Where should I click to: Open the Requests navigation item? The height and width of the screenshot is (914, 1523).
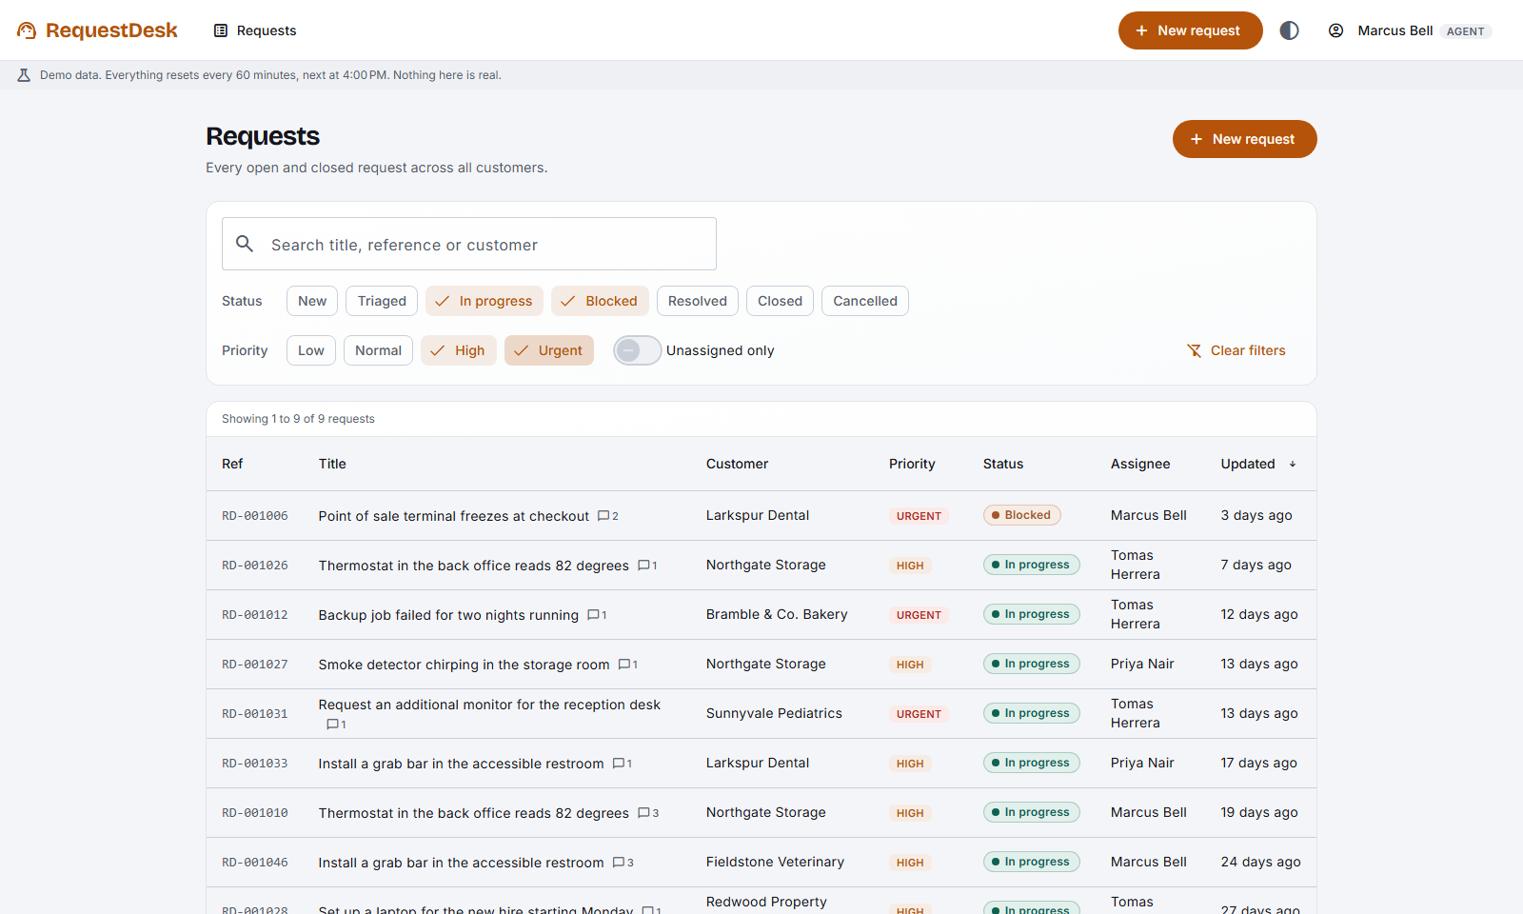[255, 30]
